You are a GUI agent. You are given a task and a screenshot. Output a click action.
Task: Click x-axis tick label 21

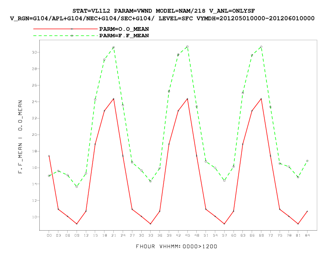[x=114, y=235]
